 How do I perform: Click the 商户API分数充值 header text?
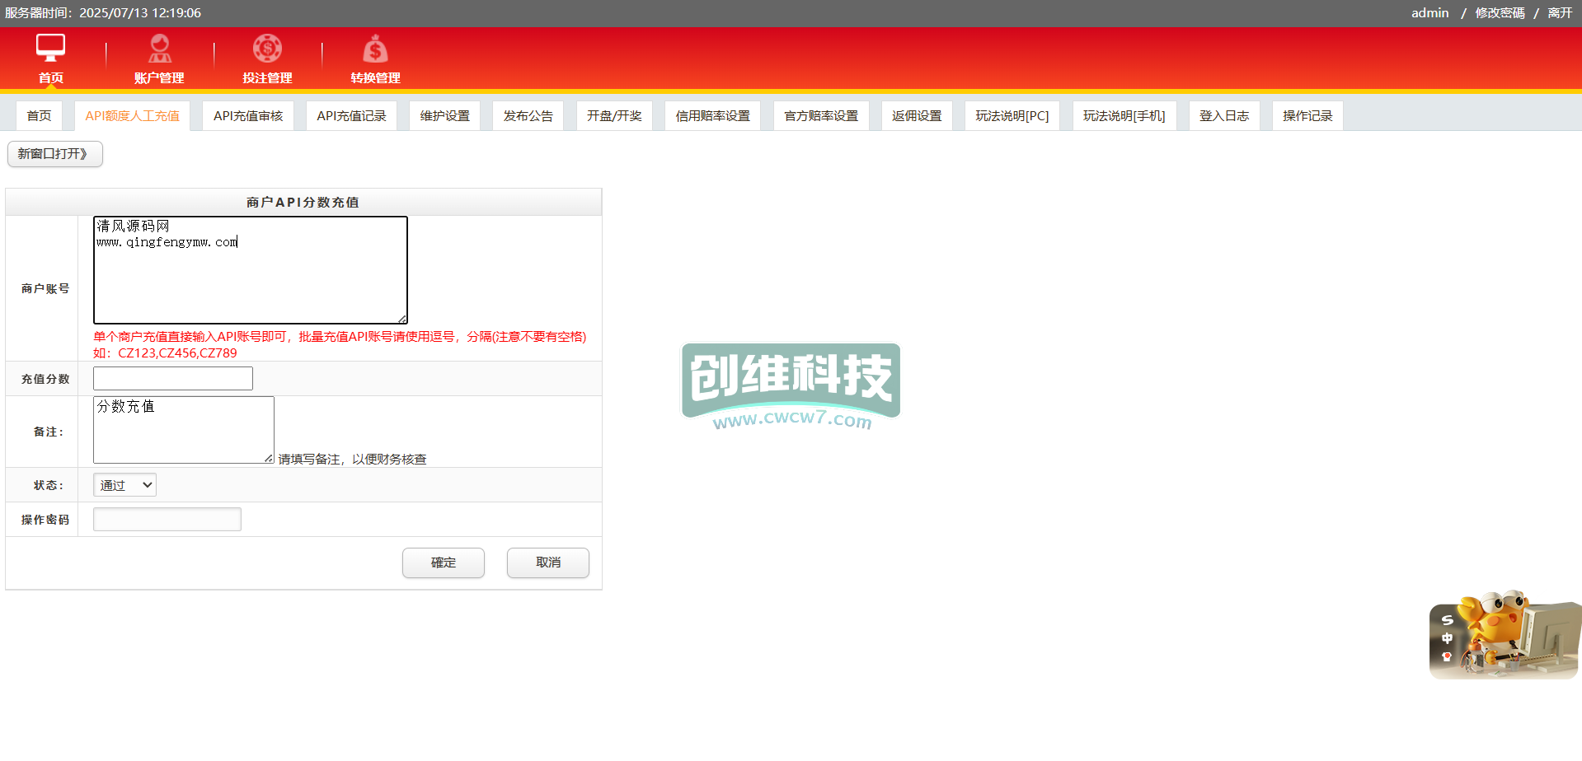click(x=303, y=203)
